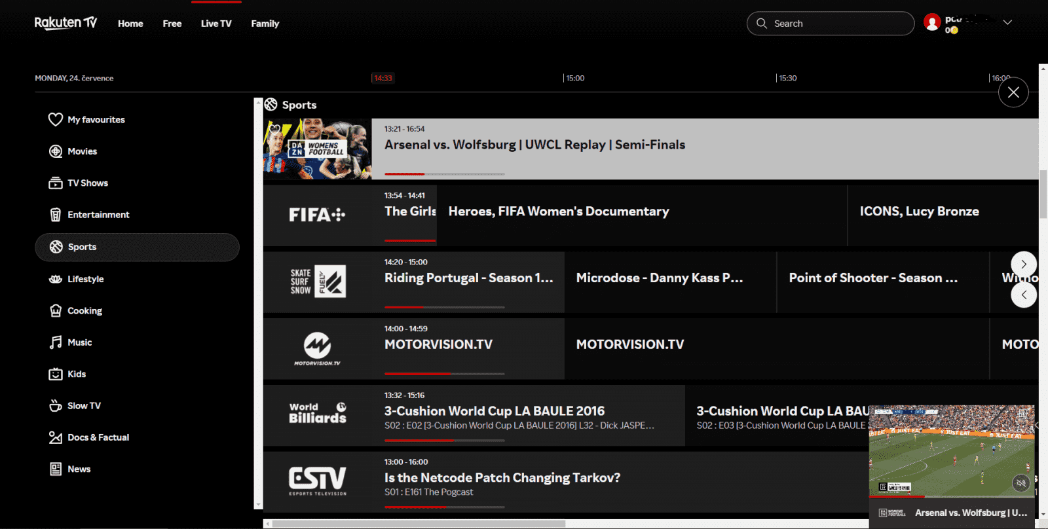Open the 14:00 MOTORVISION.TV program
The width and height of the screenshot is (1048, 529).
pos(468,349)
